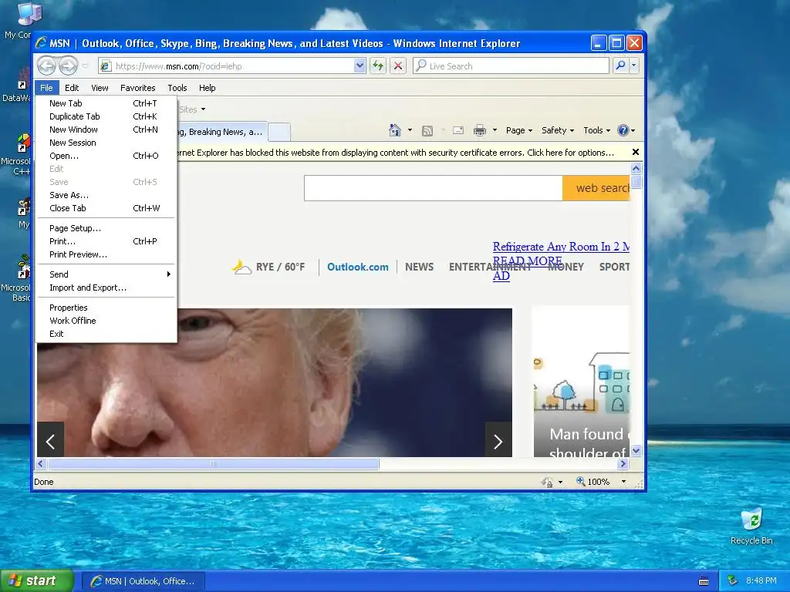Click the Back navigation arrow
Viewport: 790px width, 592px height.
(x=46, y=66)
